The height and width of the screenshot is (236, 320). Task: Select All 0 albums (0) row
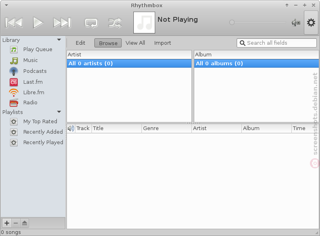click(256, 64)
